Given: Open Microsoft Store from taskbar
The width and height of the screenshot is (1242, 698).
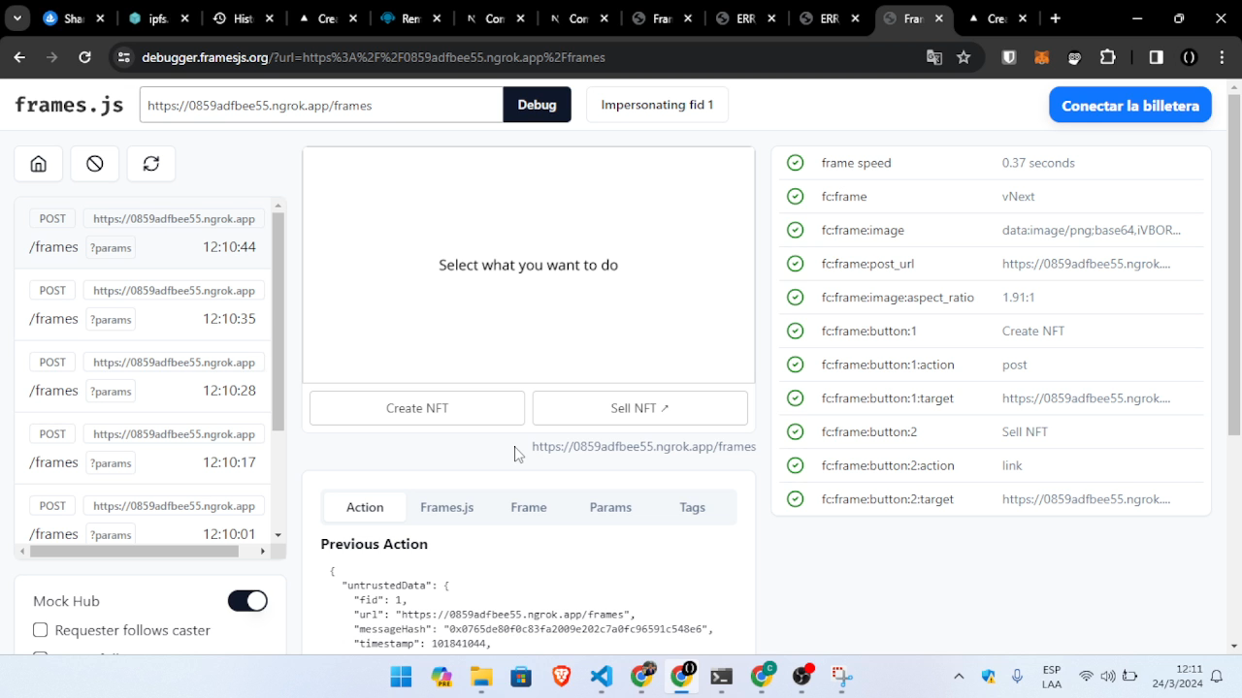Looking at the screenshot, I should [521, 677].
